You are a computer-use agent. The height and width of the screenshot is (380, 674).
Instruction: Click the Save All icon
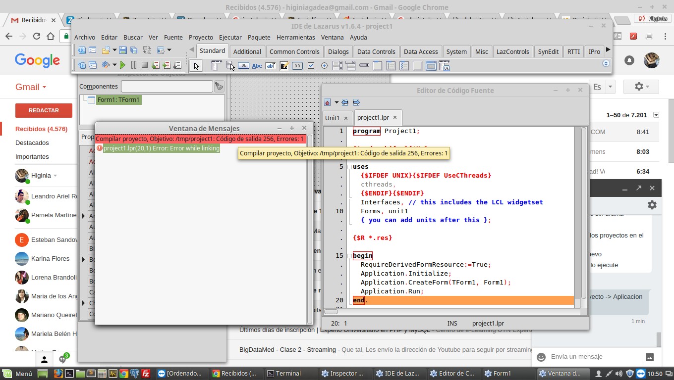134,50
